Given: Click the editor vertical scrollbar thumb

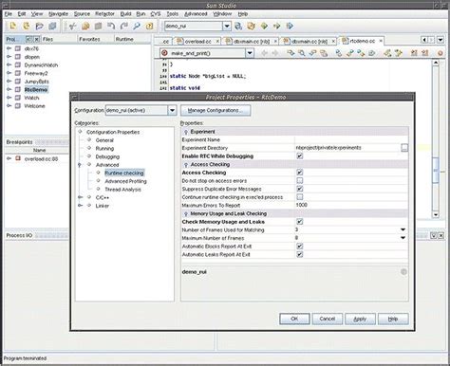Looking at the screenshot, I should [x=436, y=171].
